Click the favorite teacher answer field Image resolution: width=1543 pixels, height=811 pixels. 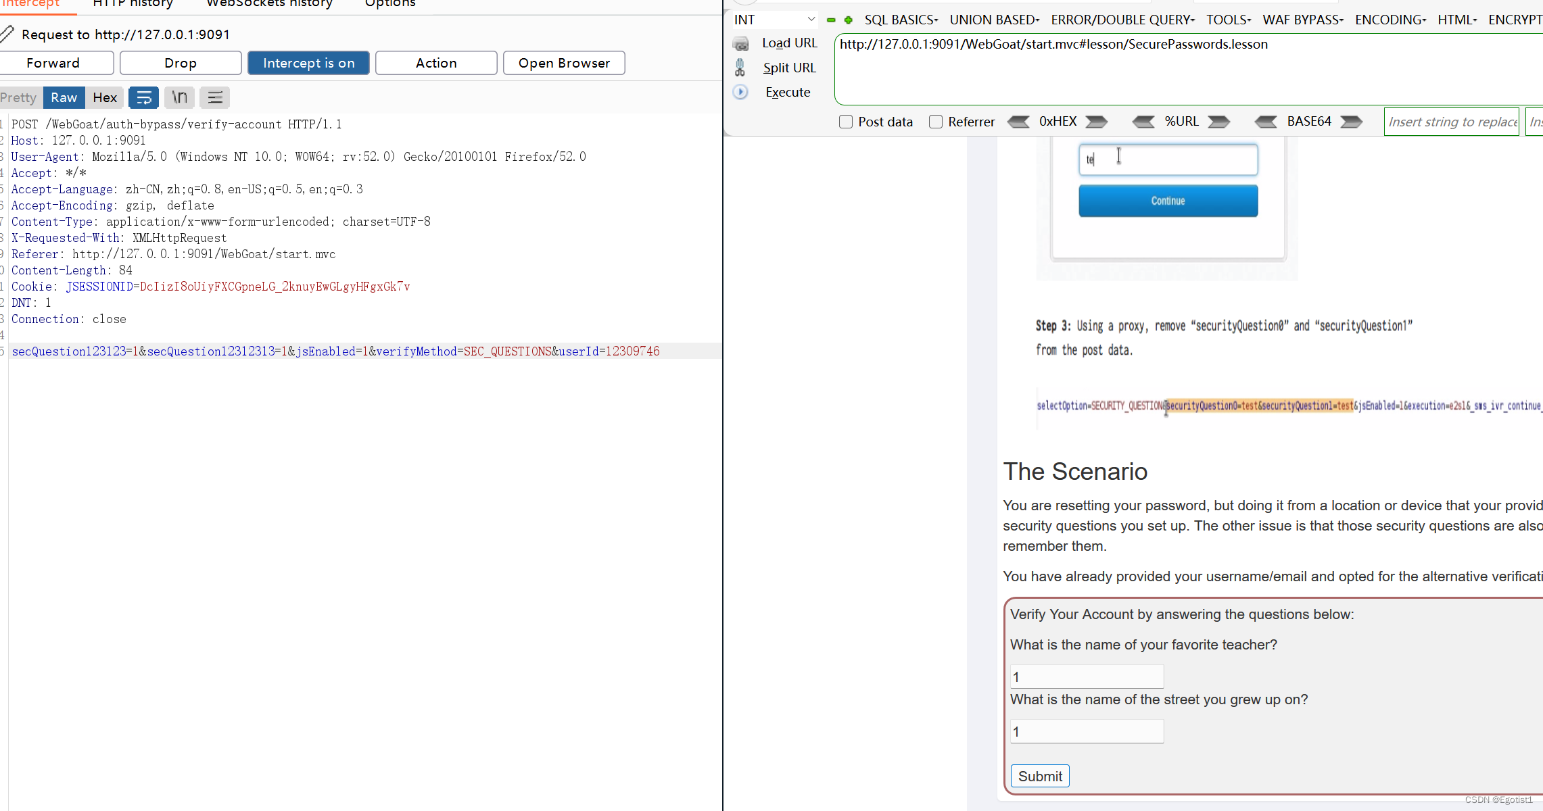coord(1087,677)
